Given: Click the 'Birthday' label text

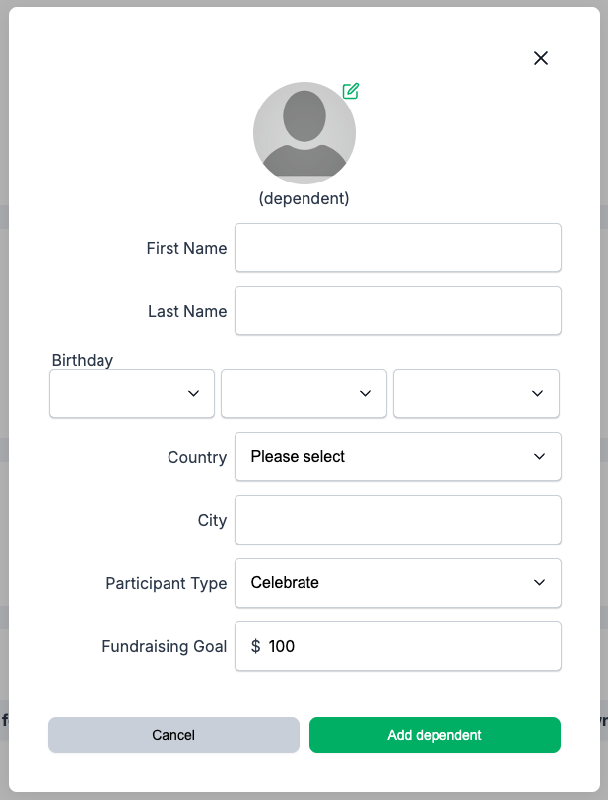Looking at the screenshot, I should coord(83,360).
